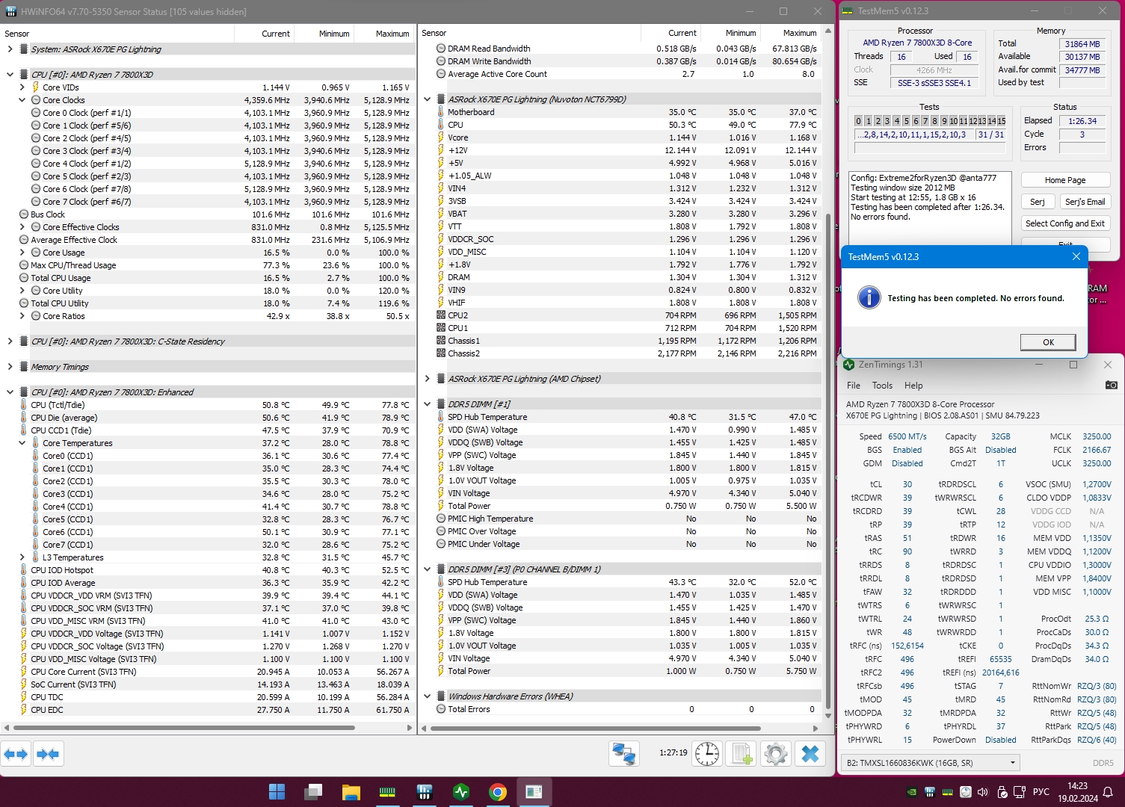
Task: Expand the Core Effective Clocks row
Action: pos(22,227)
